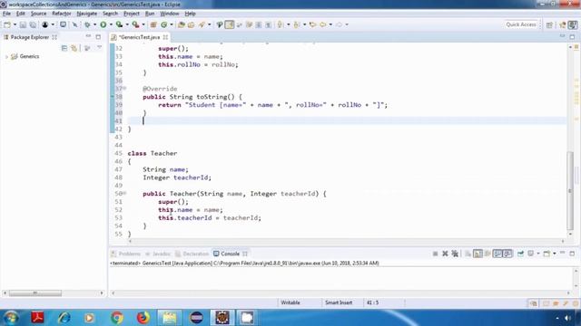The height and width of the screenshot is (326, 581).
Task: Close the GenericsTest.java editor tab
Action: tap(165, 37)
